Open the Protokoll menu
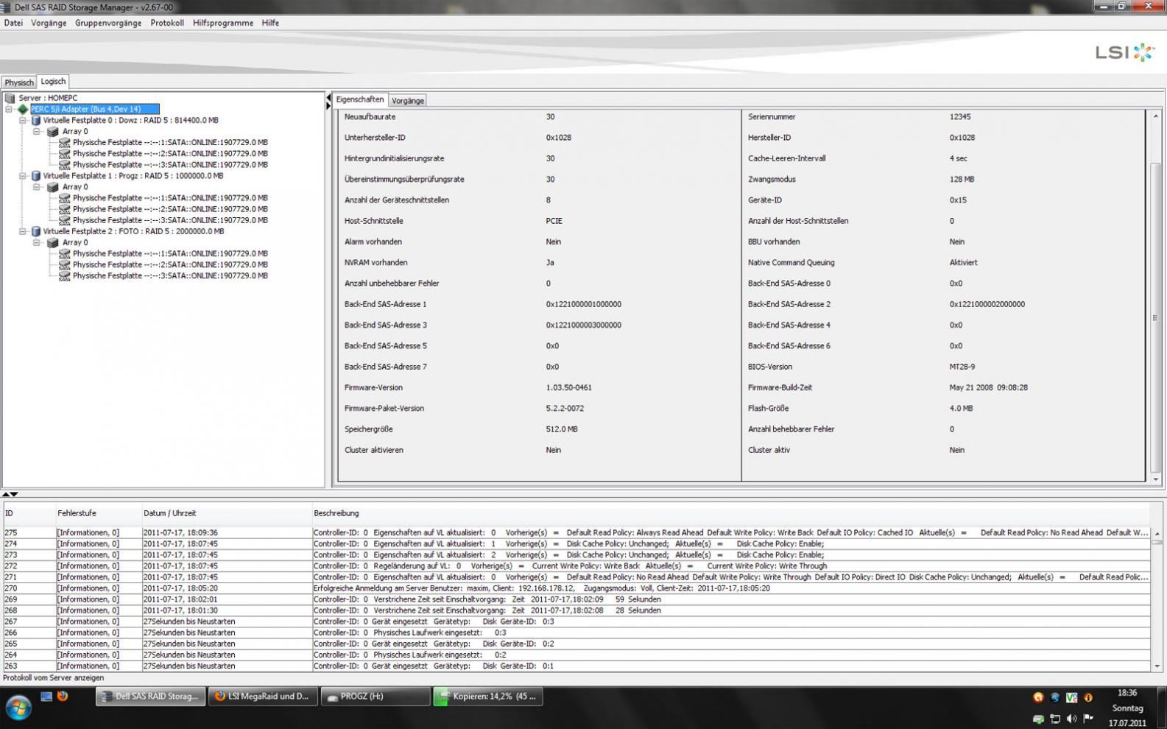 click(167, 23)
